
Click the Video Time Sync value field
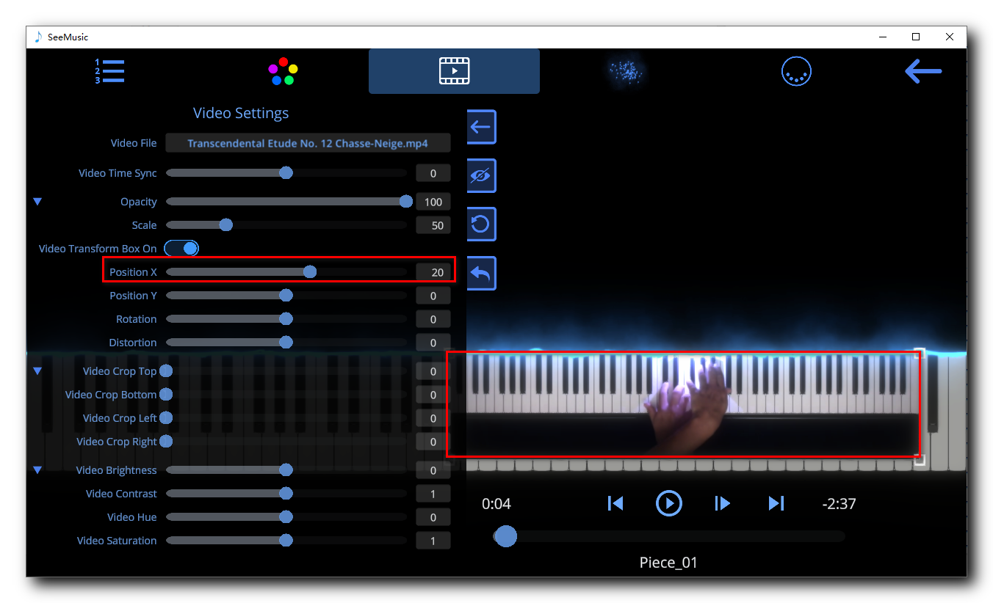[433, 173]
